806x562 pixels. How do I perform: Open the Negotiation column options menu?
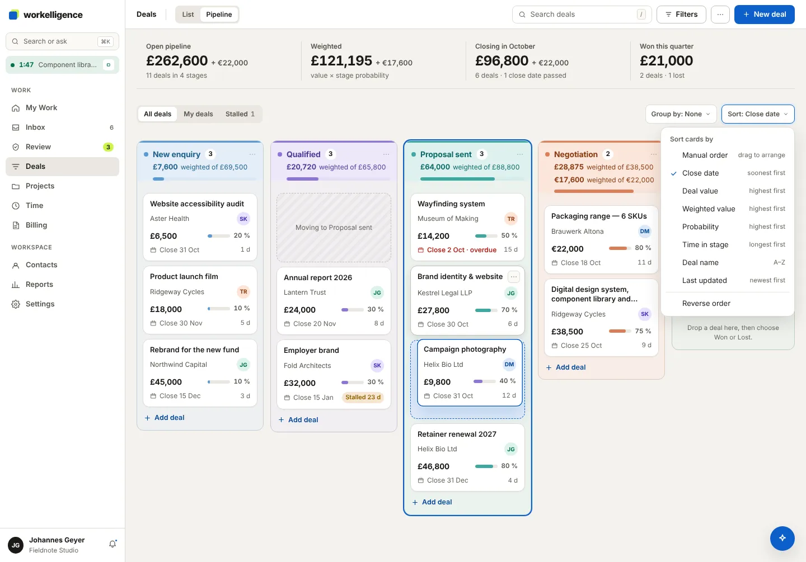(x=654, y=154)
